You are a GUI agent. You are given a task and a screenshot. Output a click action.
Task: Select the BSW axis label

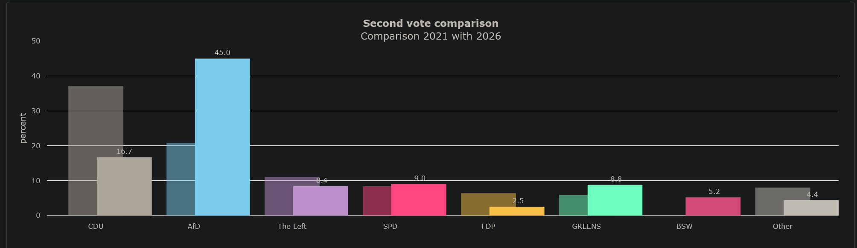[x=685, y=226]
